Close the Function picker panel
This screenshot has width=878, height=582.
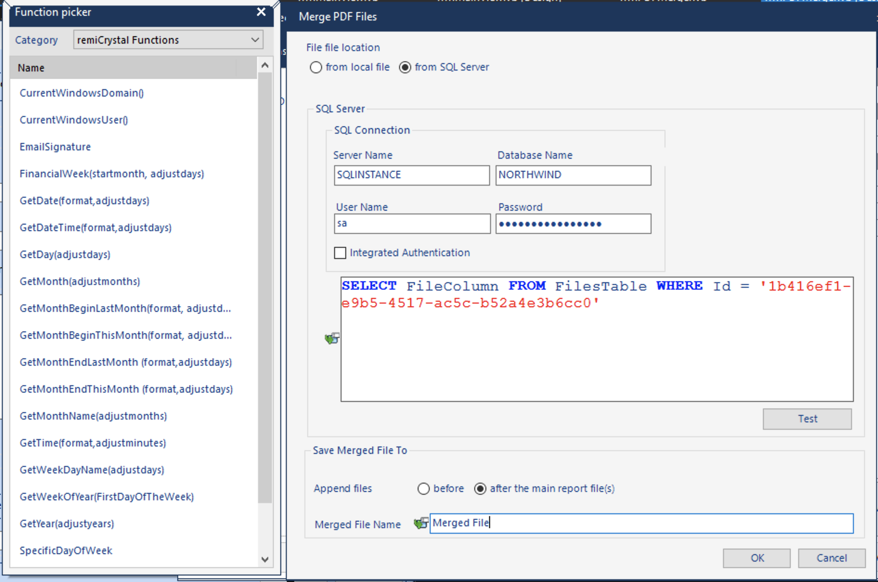click(261, 12)
